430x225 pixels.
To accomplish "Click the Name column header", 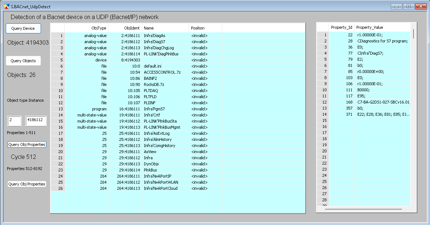I will [165, 28].
